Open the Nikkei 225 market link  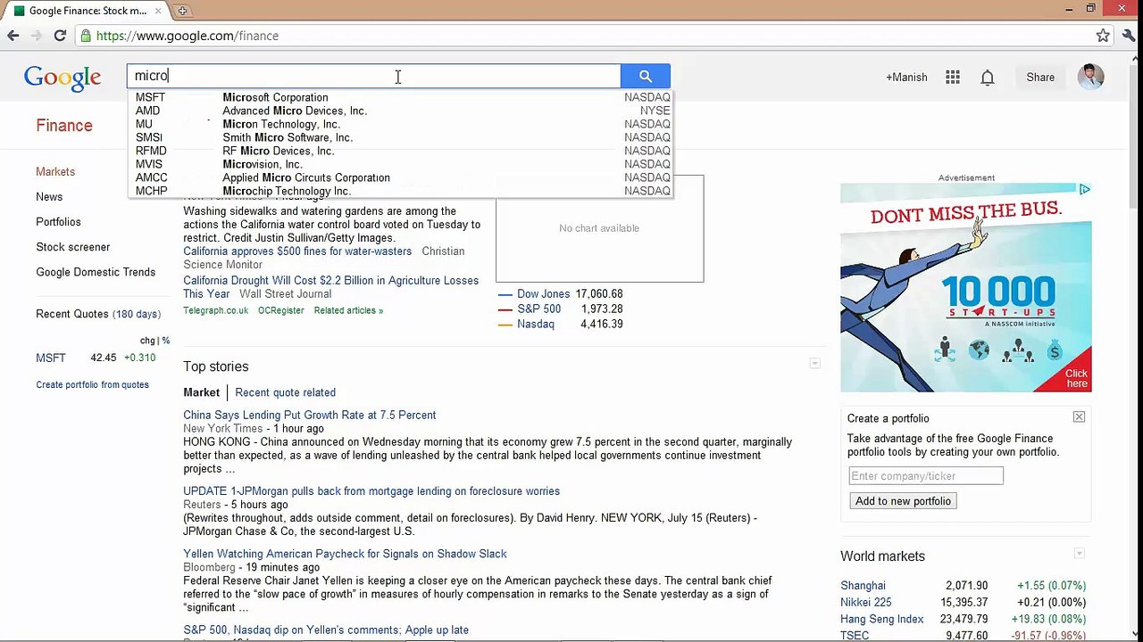click(x=865, y=602)
